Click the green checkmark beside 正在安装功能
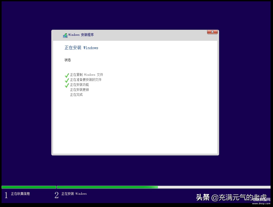Screen dimensions: 273x207 click(x=67, y=85)
